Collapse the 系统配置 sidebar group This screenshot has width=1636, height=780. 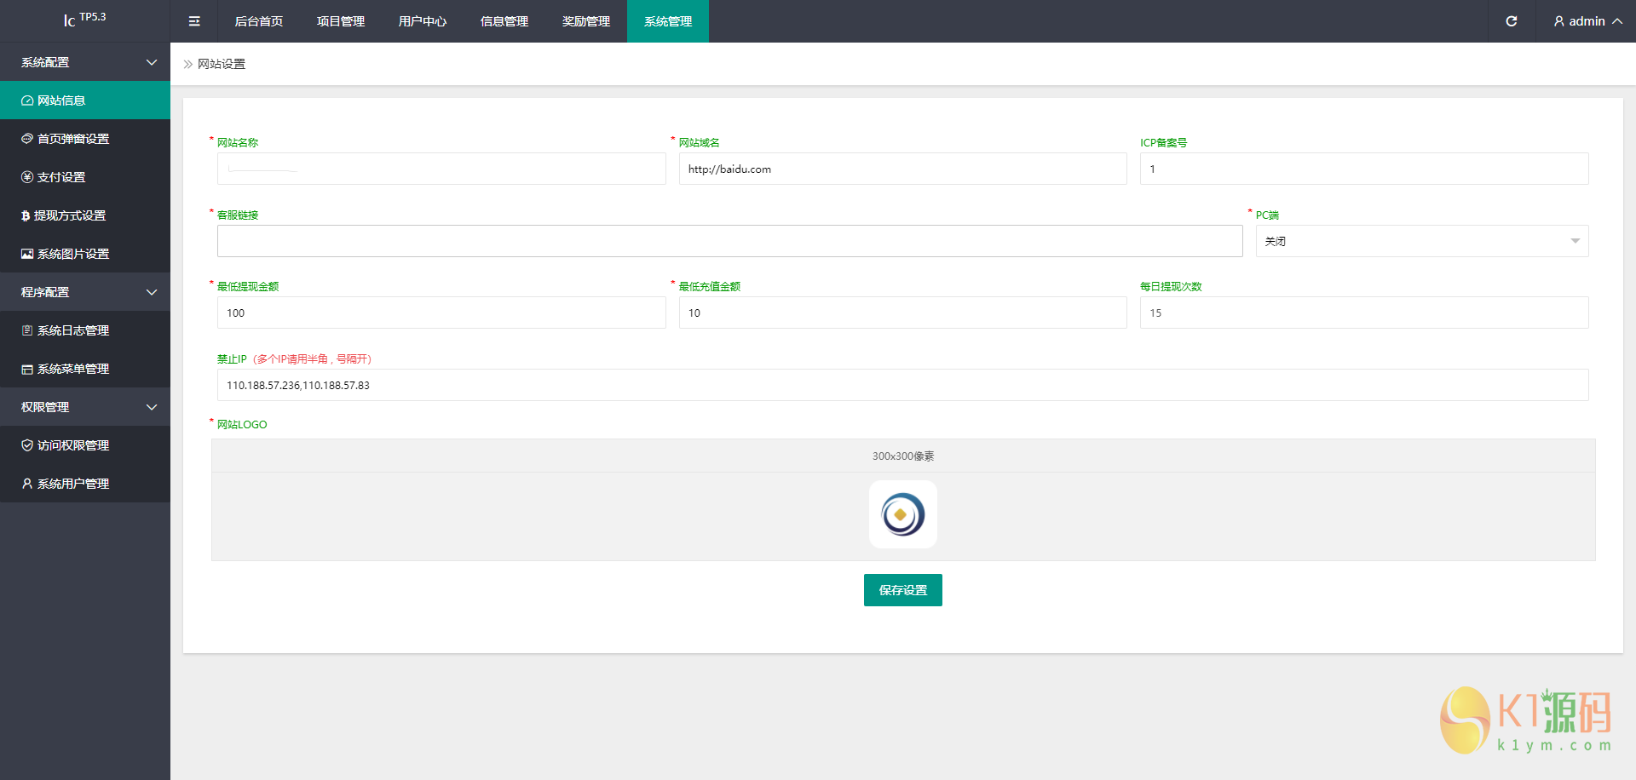coord(85,62)
